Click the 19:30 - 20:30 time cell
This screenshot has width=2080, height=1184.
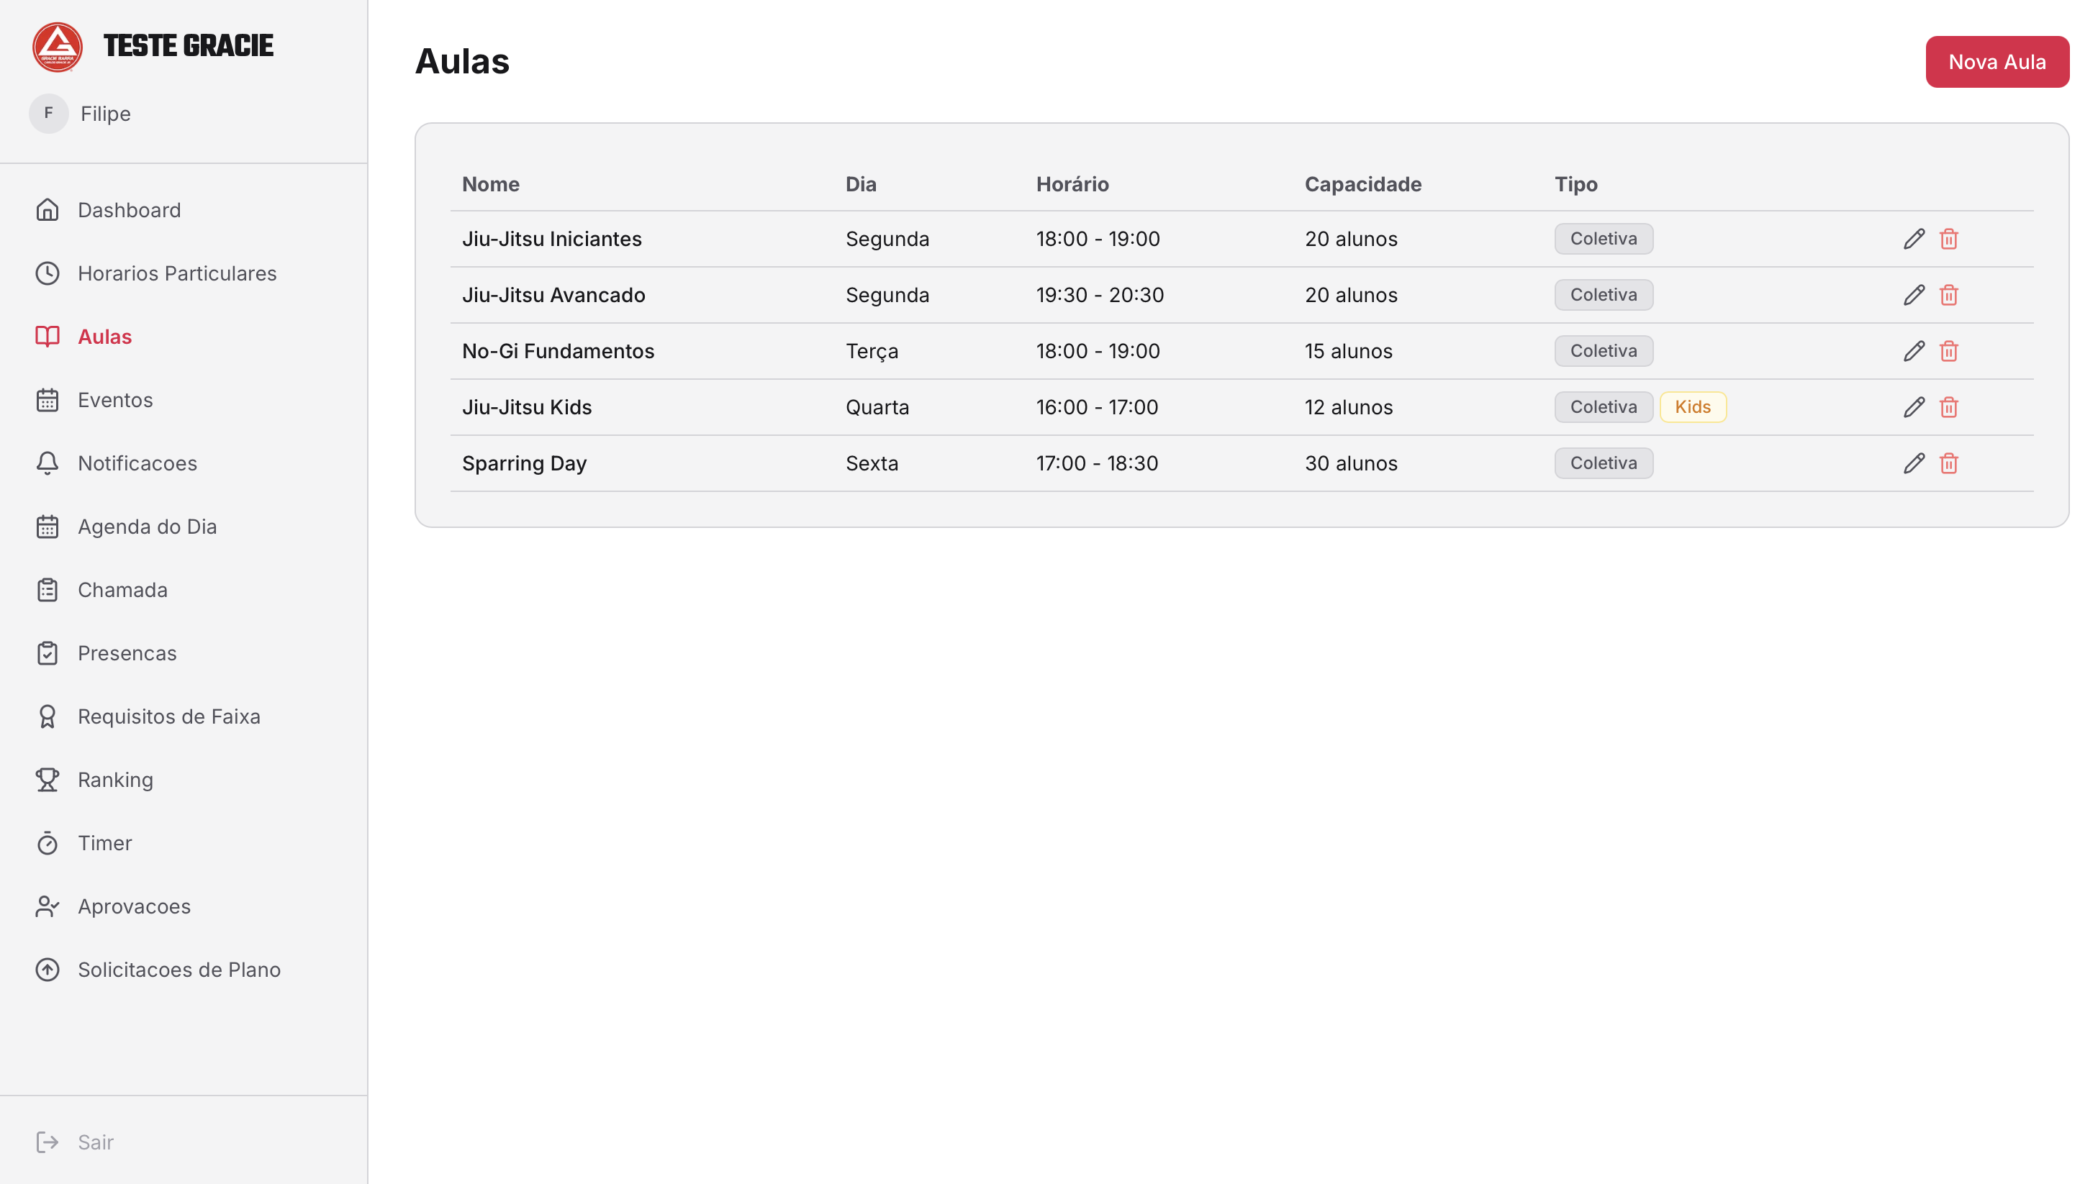click(1100, 295)
